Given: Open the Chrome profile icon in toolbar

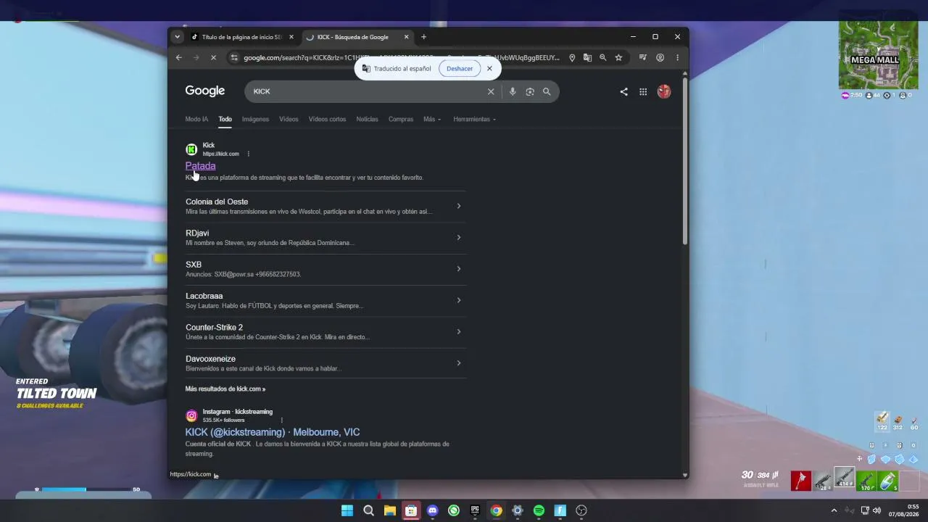Looking at the screenshot, I should point(660,58).
